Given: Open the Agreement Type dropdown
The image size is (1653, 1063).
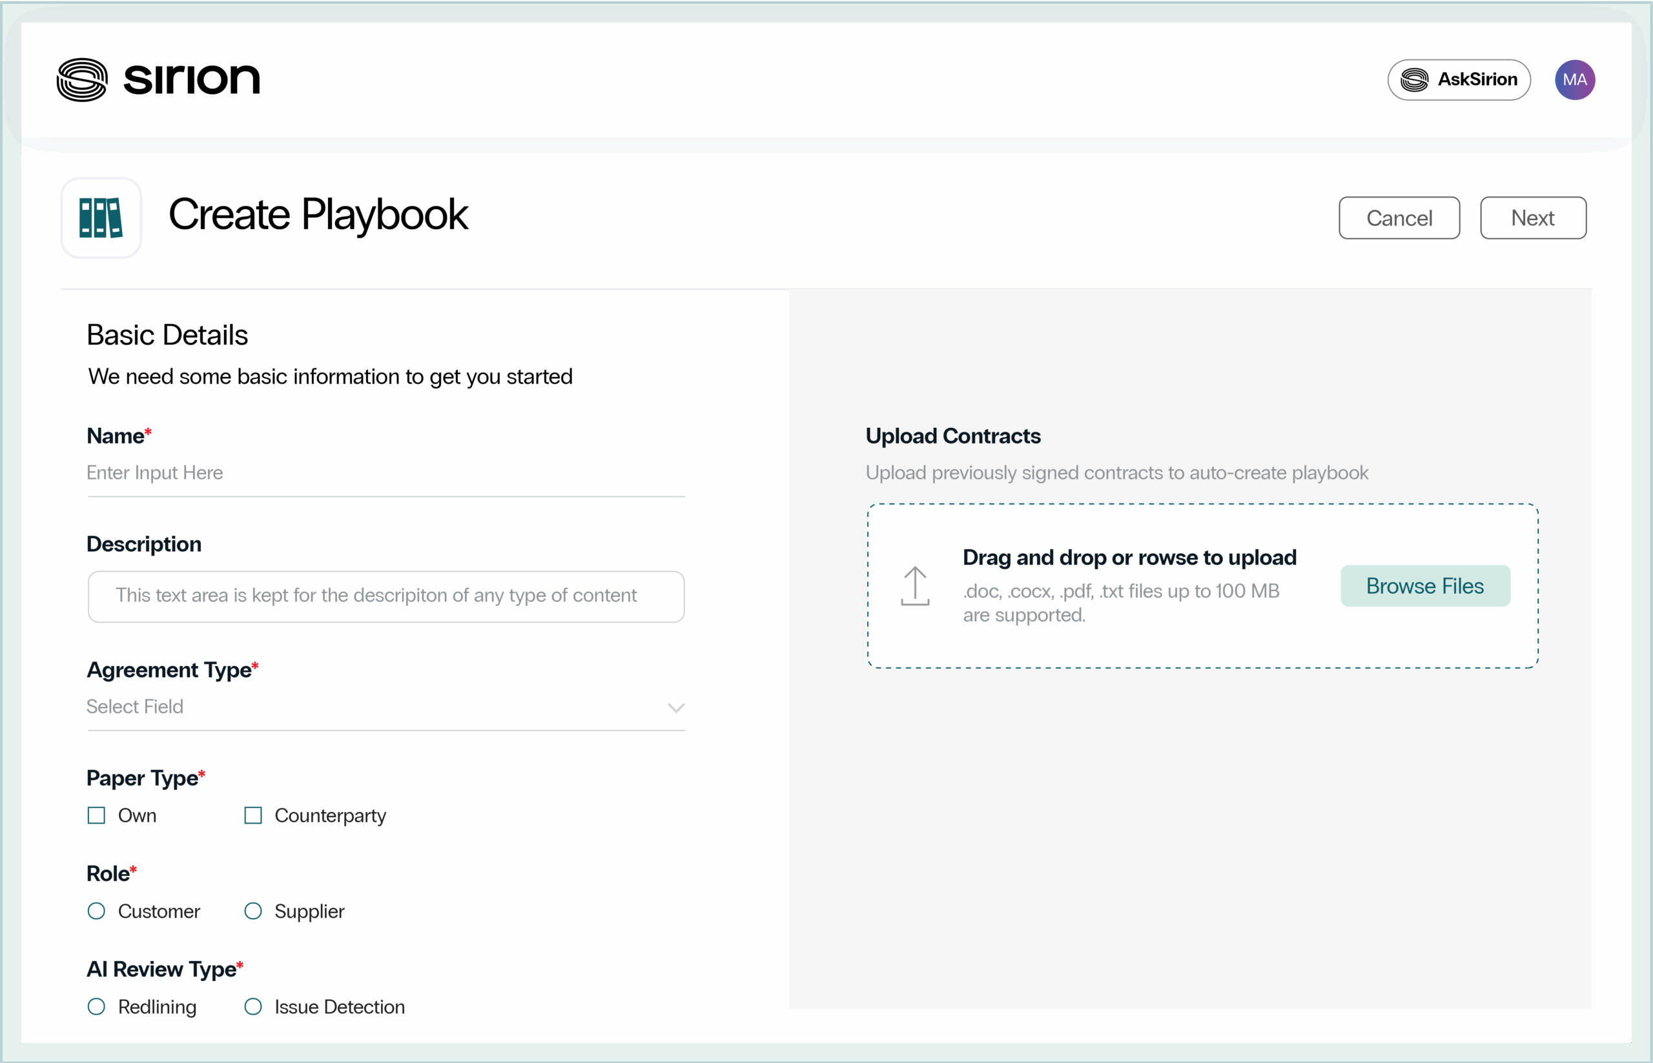Looking at the screenshot, I should [385, 707].
